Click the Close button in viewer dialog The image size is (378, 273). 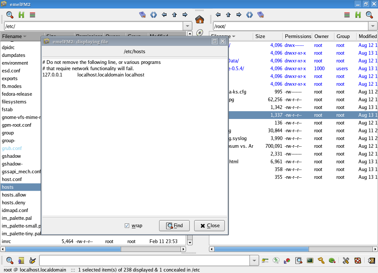[x=210, y=226]
